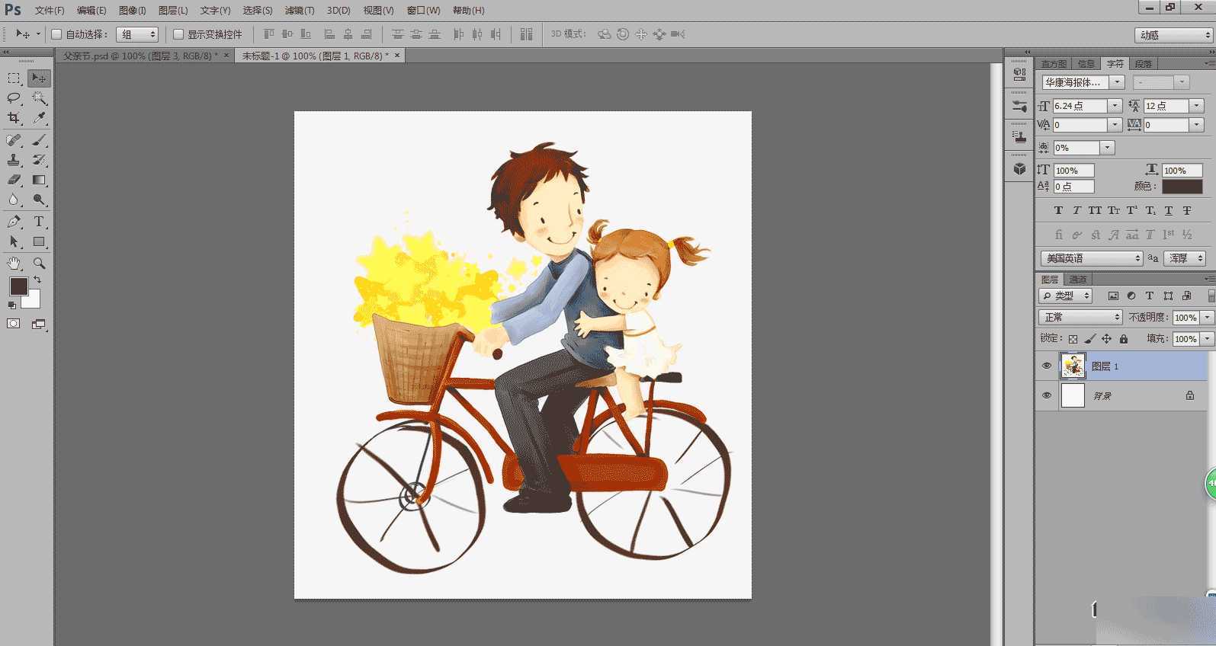Select the Horizontal Type tool
Image resolution: width=1216 pixels, height=646 pixels.
pos(39,222)
